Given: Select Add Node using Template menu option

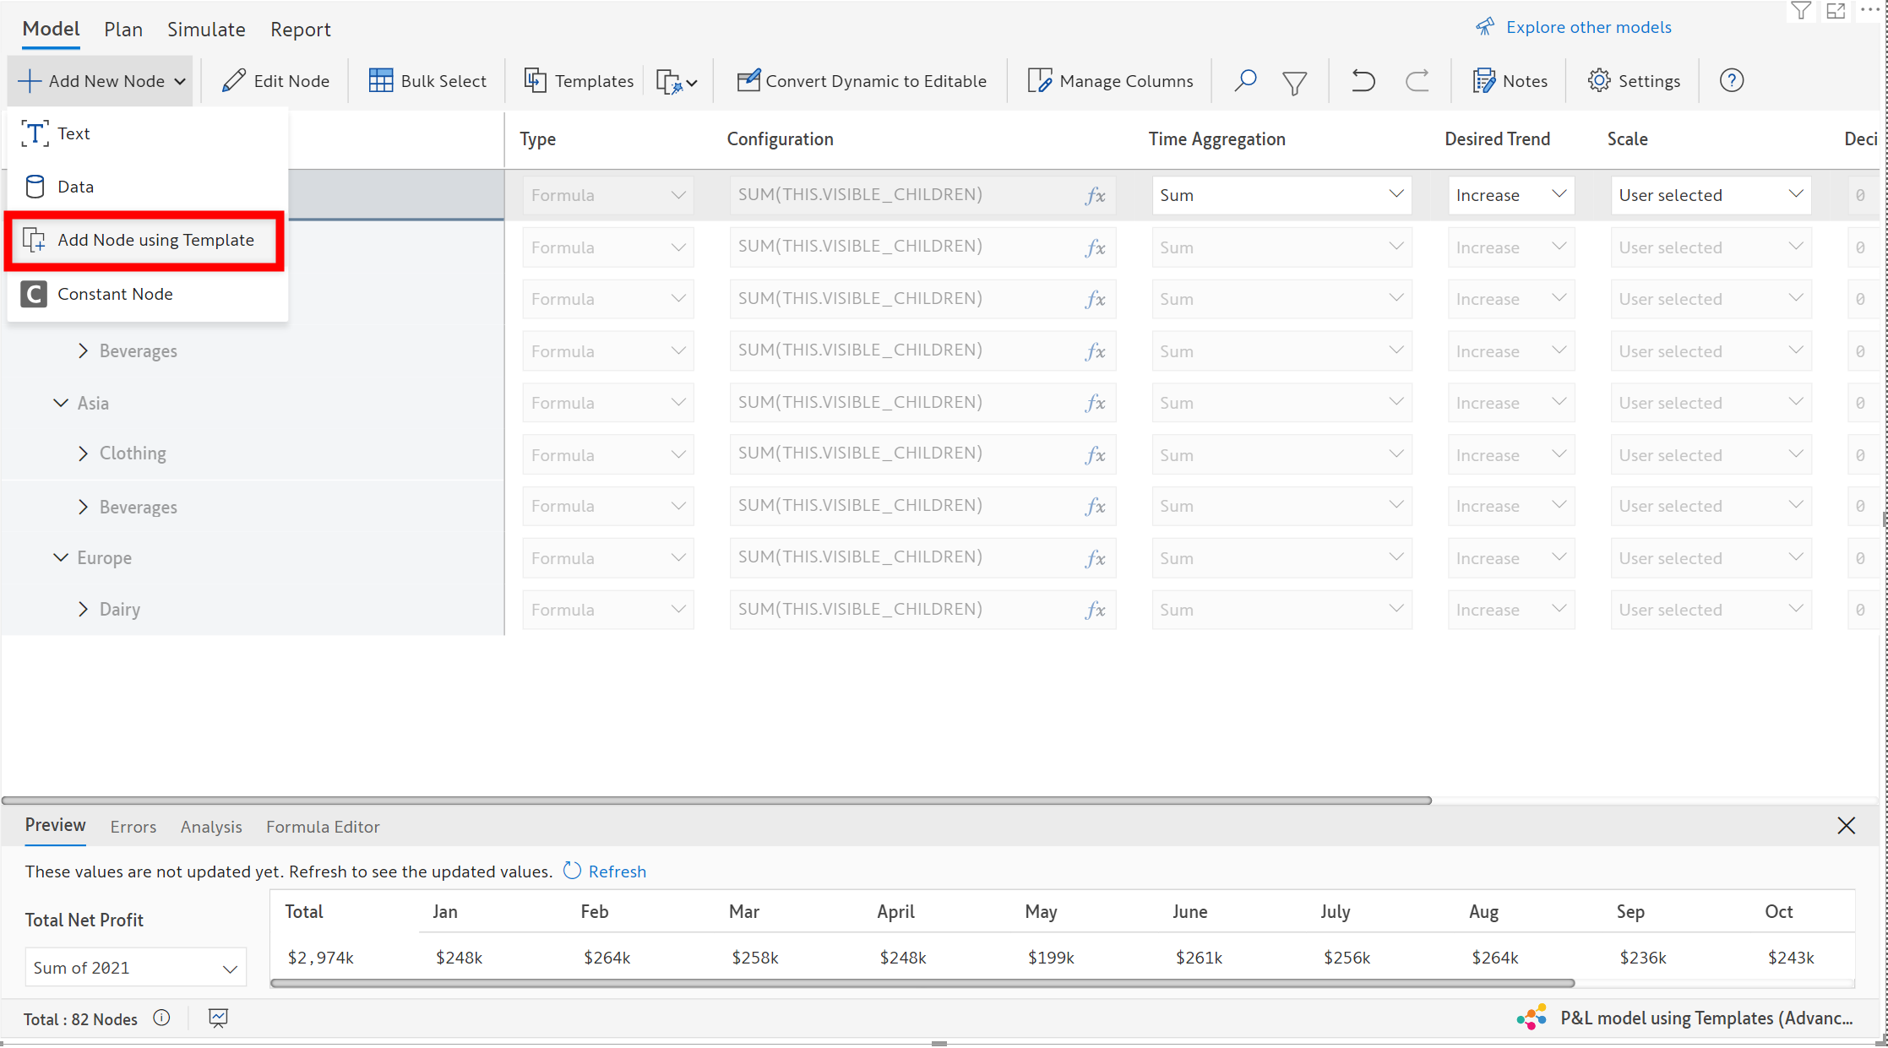Looking at the screenshot, I should click(155, 240).
